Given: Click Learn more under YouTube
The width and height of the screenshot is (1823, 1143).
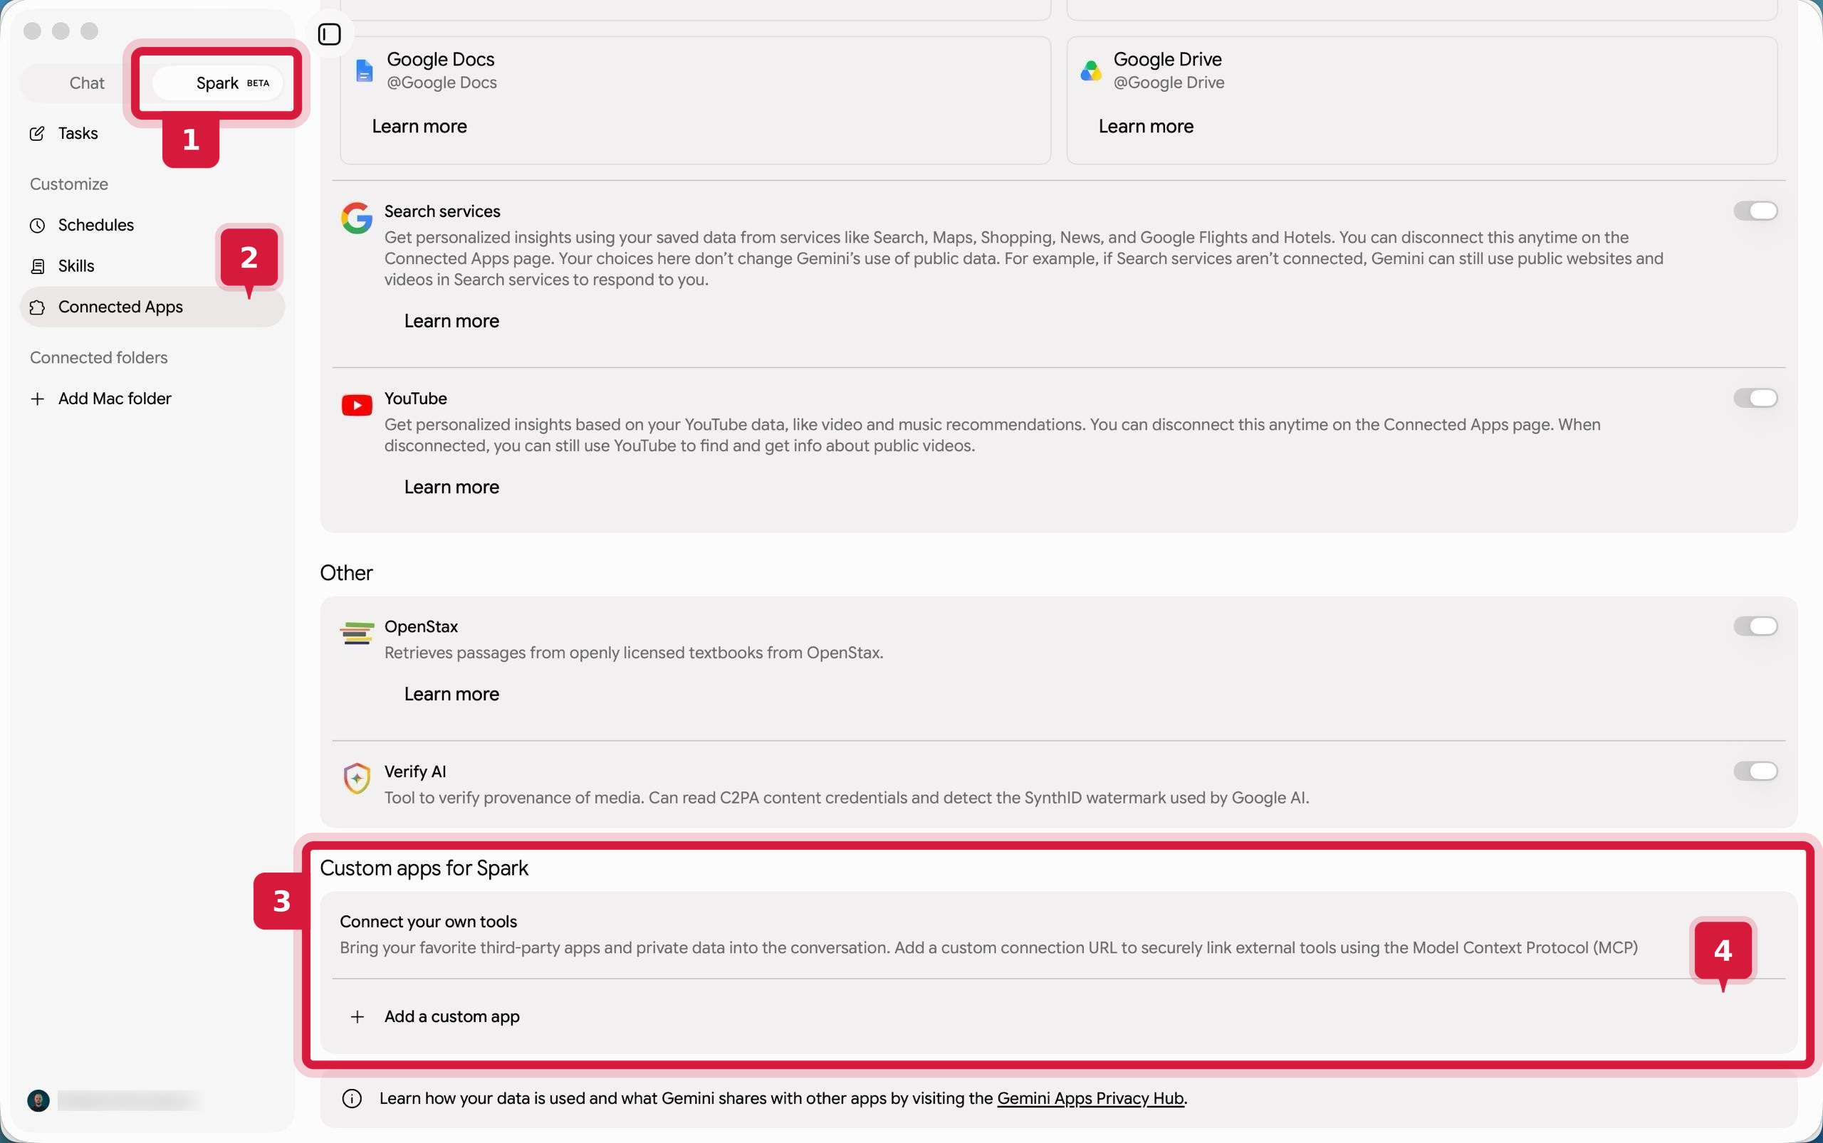Looking at the screenshot, I should point(451,487).
